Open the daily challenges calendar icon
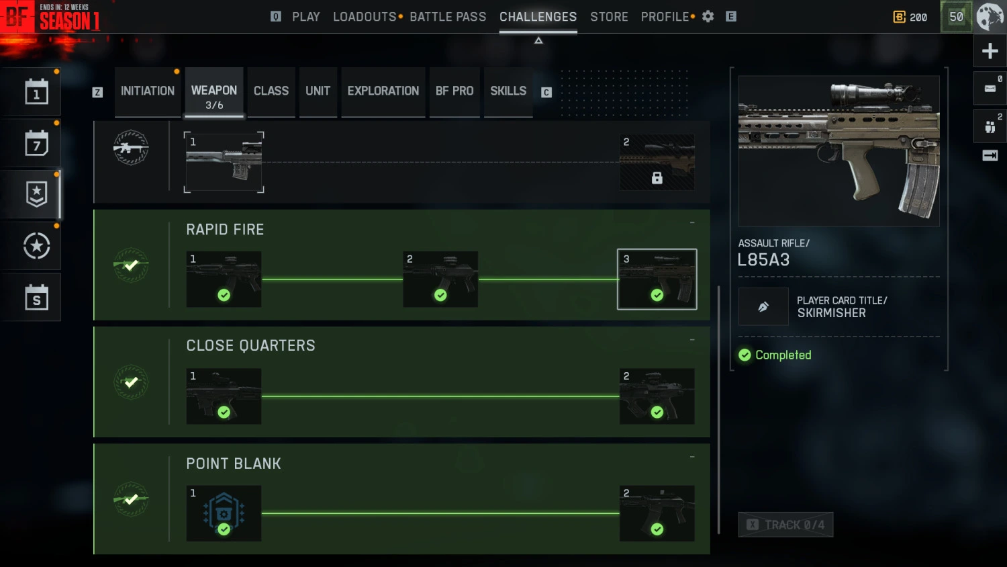Image resolution: width=1007 pixels, height=567 pixels. [36, 92]
